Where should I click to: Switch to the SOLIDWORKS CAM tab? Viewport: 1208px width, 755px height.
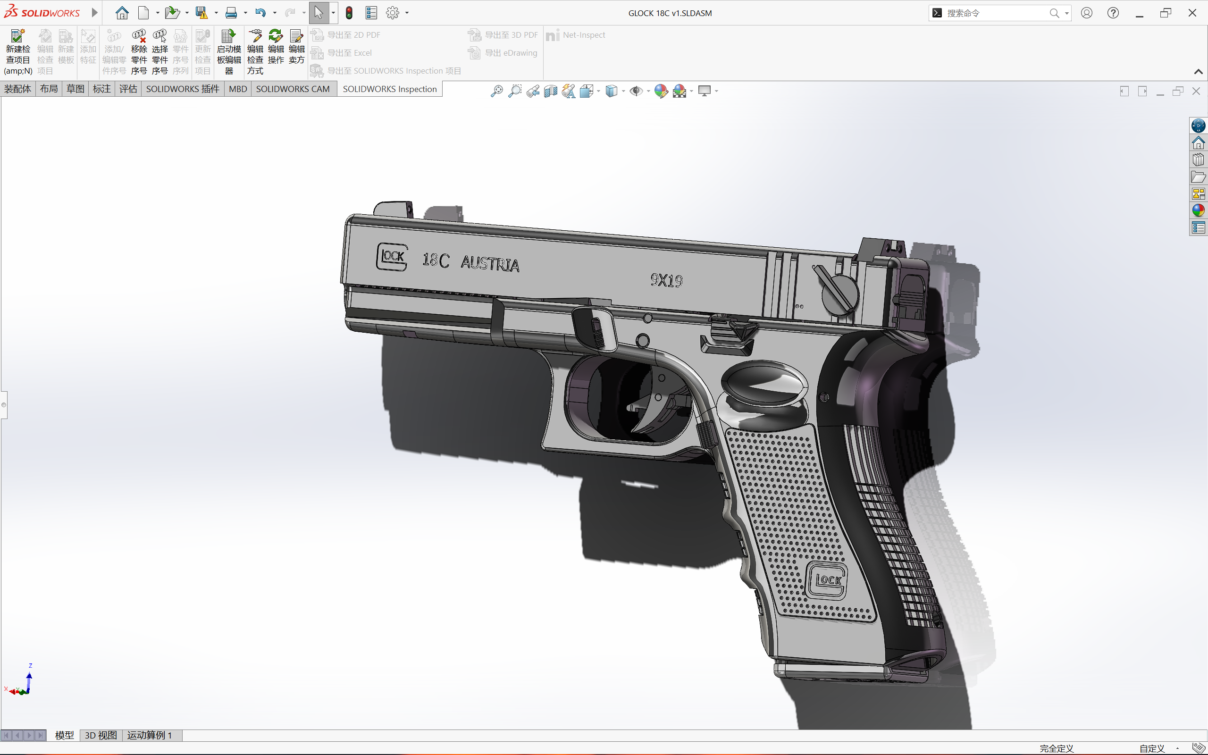coord(293,89)
